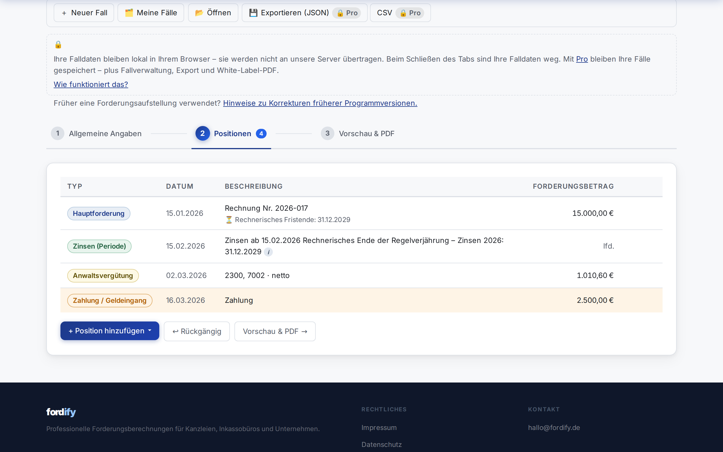Click the Pro lock badge on Exportieren (JSON)

pyautogui.click(x=347, y=13)
